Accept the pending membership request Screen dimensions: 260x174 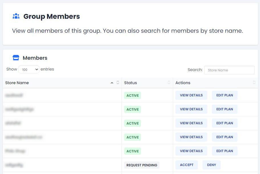187,165
